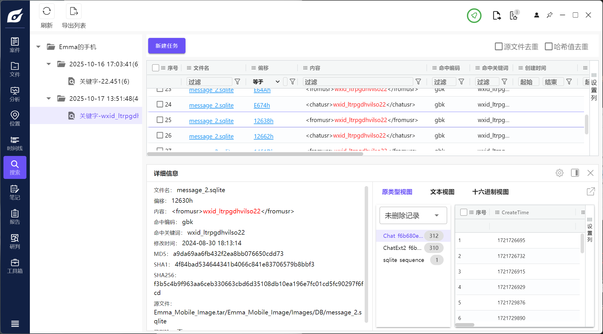Click the green shield status icon
Image resolution: width=603 pixels, height=334 pixels.
474,16
